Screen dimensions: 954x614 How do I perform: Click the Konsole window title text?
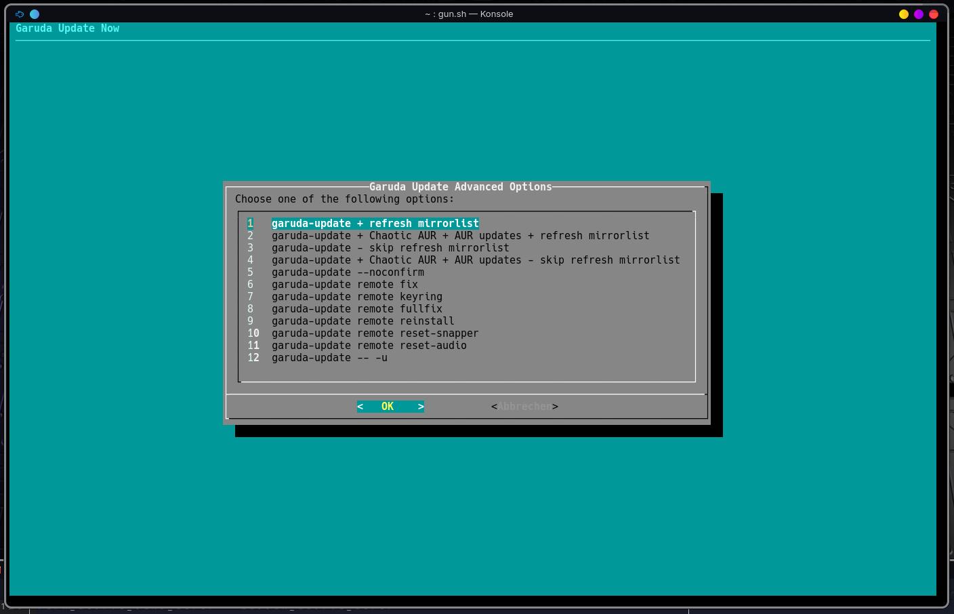point(469,14)
